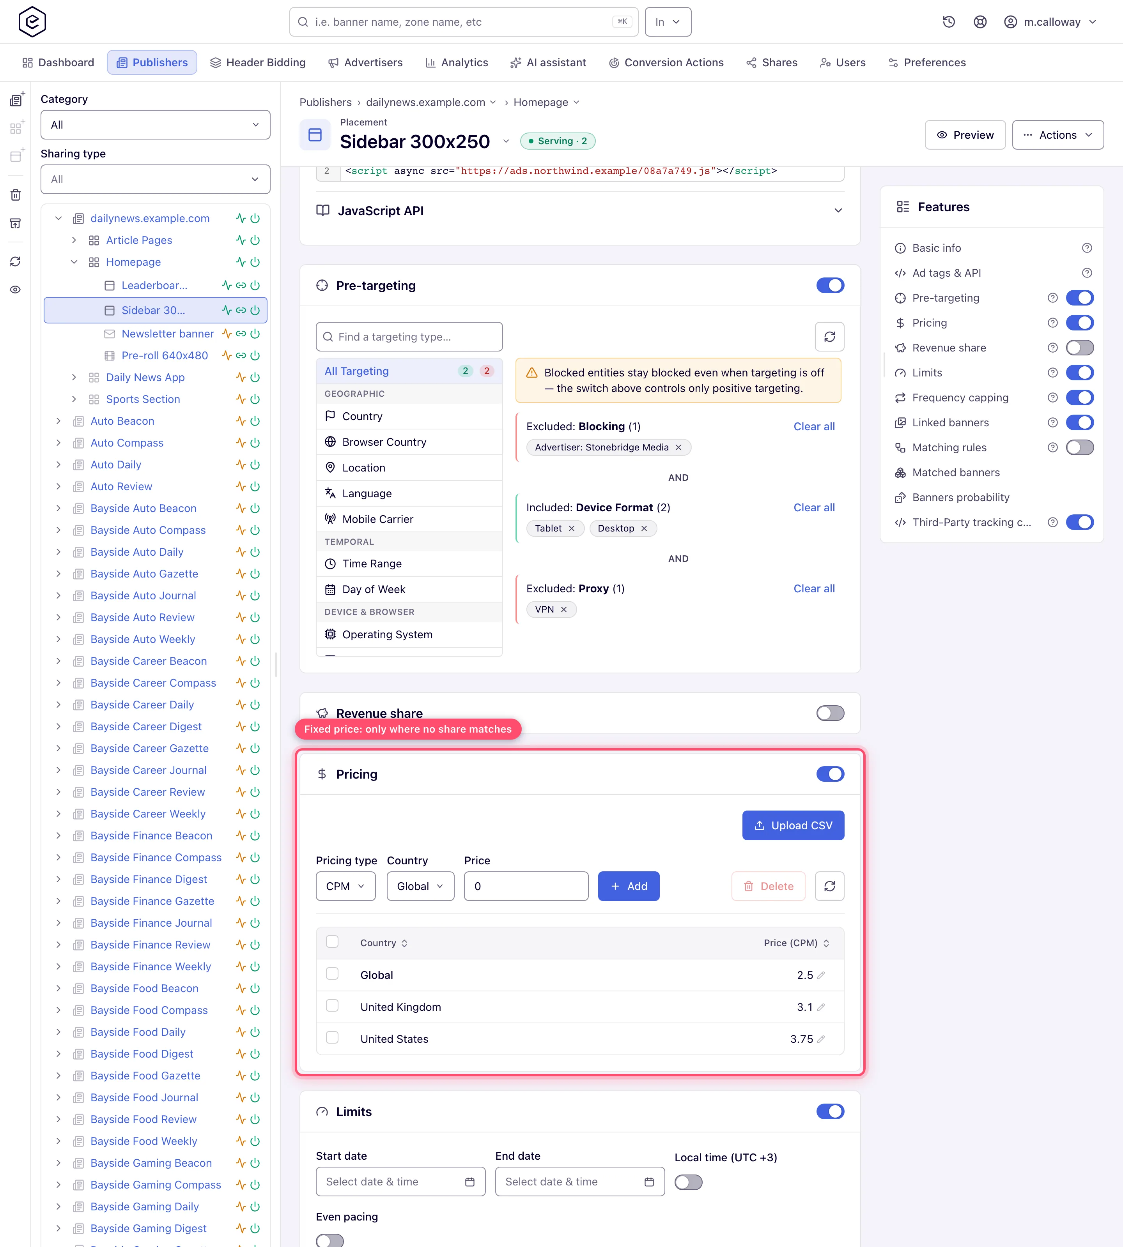Viewport: 1123px width, 1247px height.
Task: Click the Add price button
Action: click(x=628, y=886)
